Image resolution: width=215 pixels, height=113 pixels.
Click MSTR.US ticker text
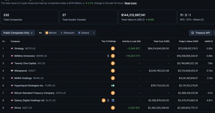click(30, 48)
